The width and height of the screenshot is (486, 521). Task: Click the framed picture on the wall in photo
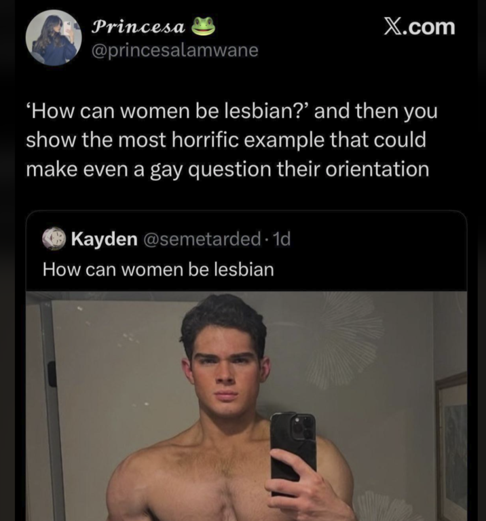click(x=451, y=442)
